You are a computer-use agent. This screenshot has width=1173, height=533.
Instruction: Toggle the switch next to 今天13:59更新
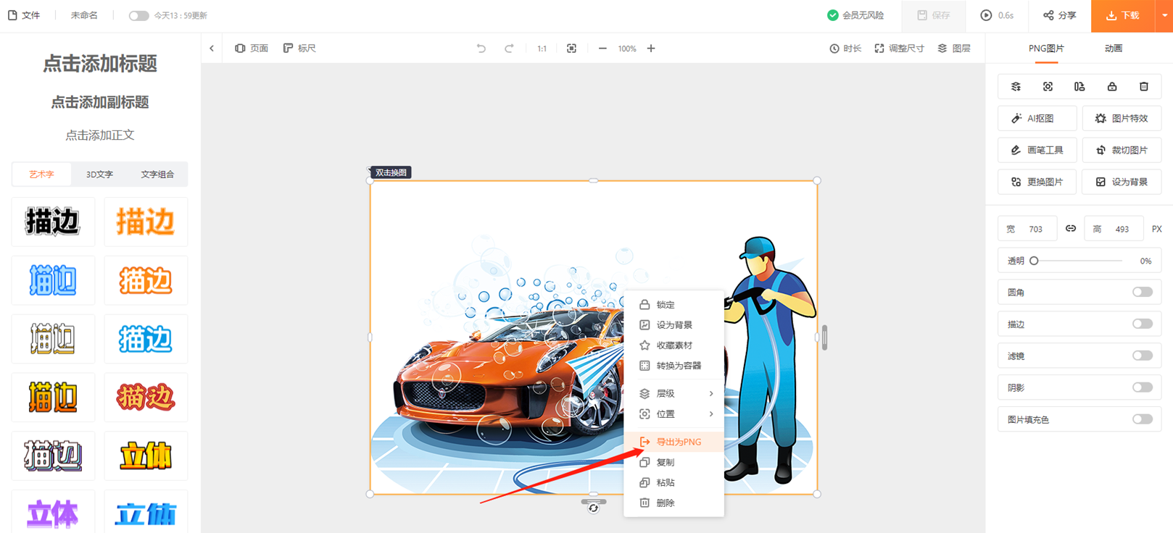tap(138, 15)
